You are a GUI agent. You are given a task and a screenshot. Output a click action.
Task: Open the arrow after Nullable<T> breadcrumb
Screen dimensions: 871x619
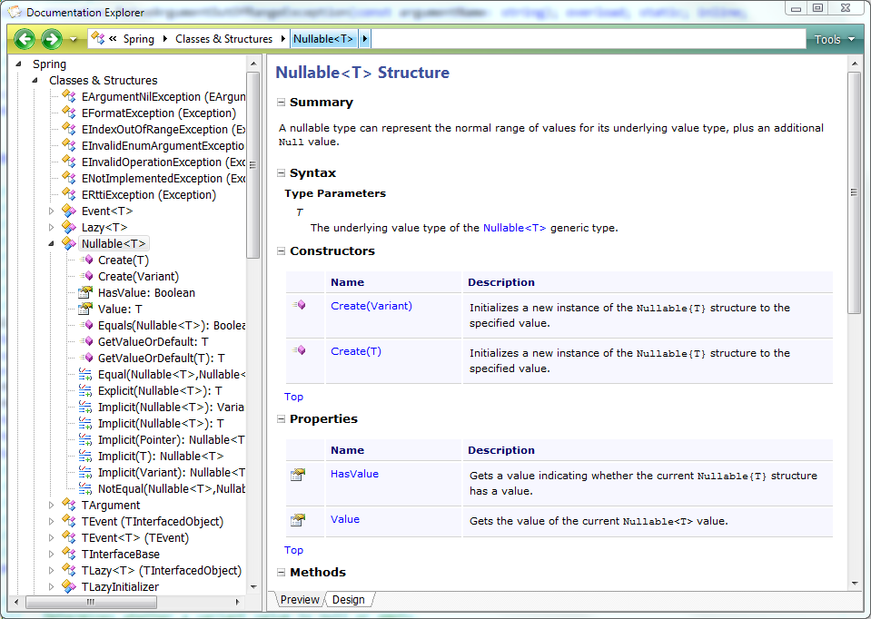click(x=365, y=39)
